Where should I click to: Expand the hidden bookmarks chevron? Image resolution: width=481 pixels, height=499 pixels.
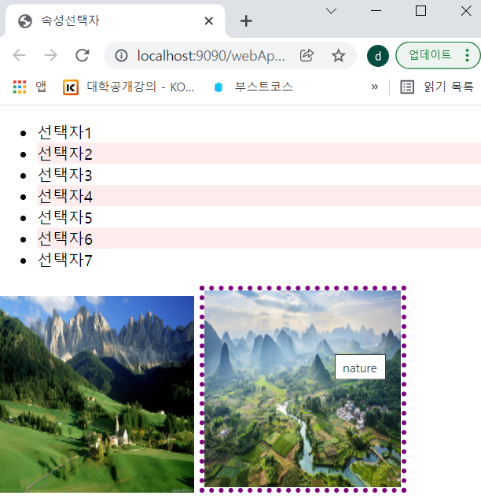tap(375, 87)
